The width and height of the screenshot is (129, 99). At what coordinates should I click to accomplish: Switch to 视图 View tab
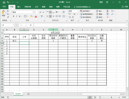pos(58,7)
